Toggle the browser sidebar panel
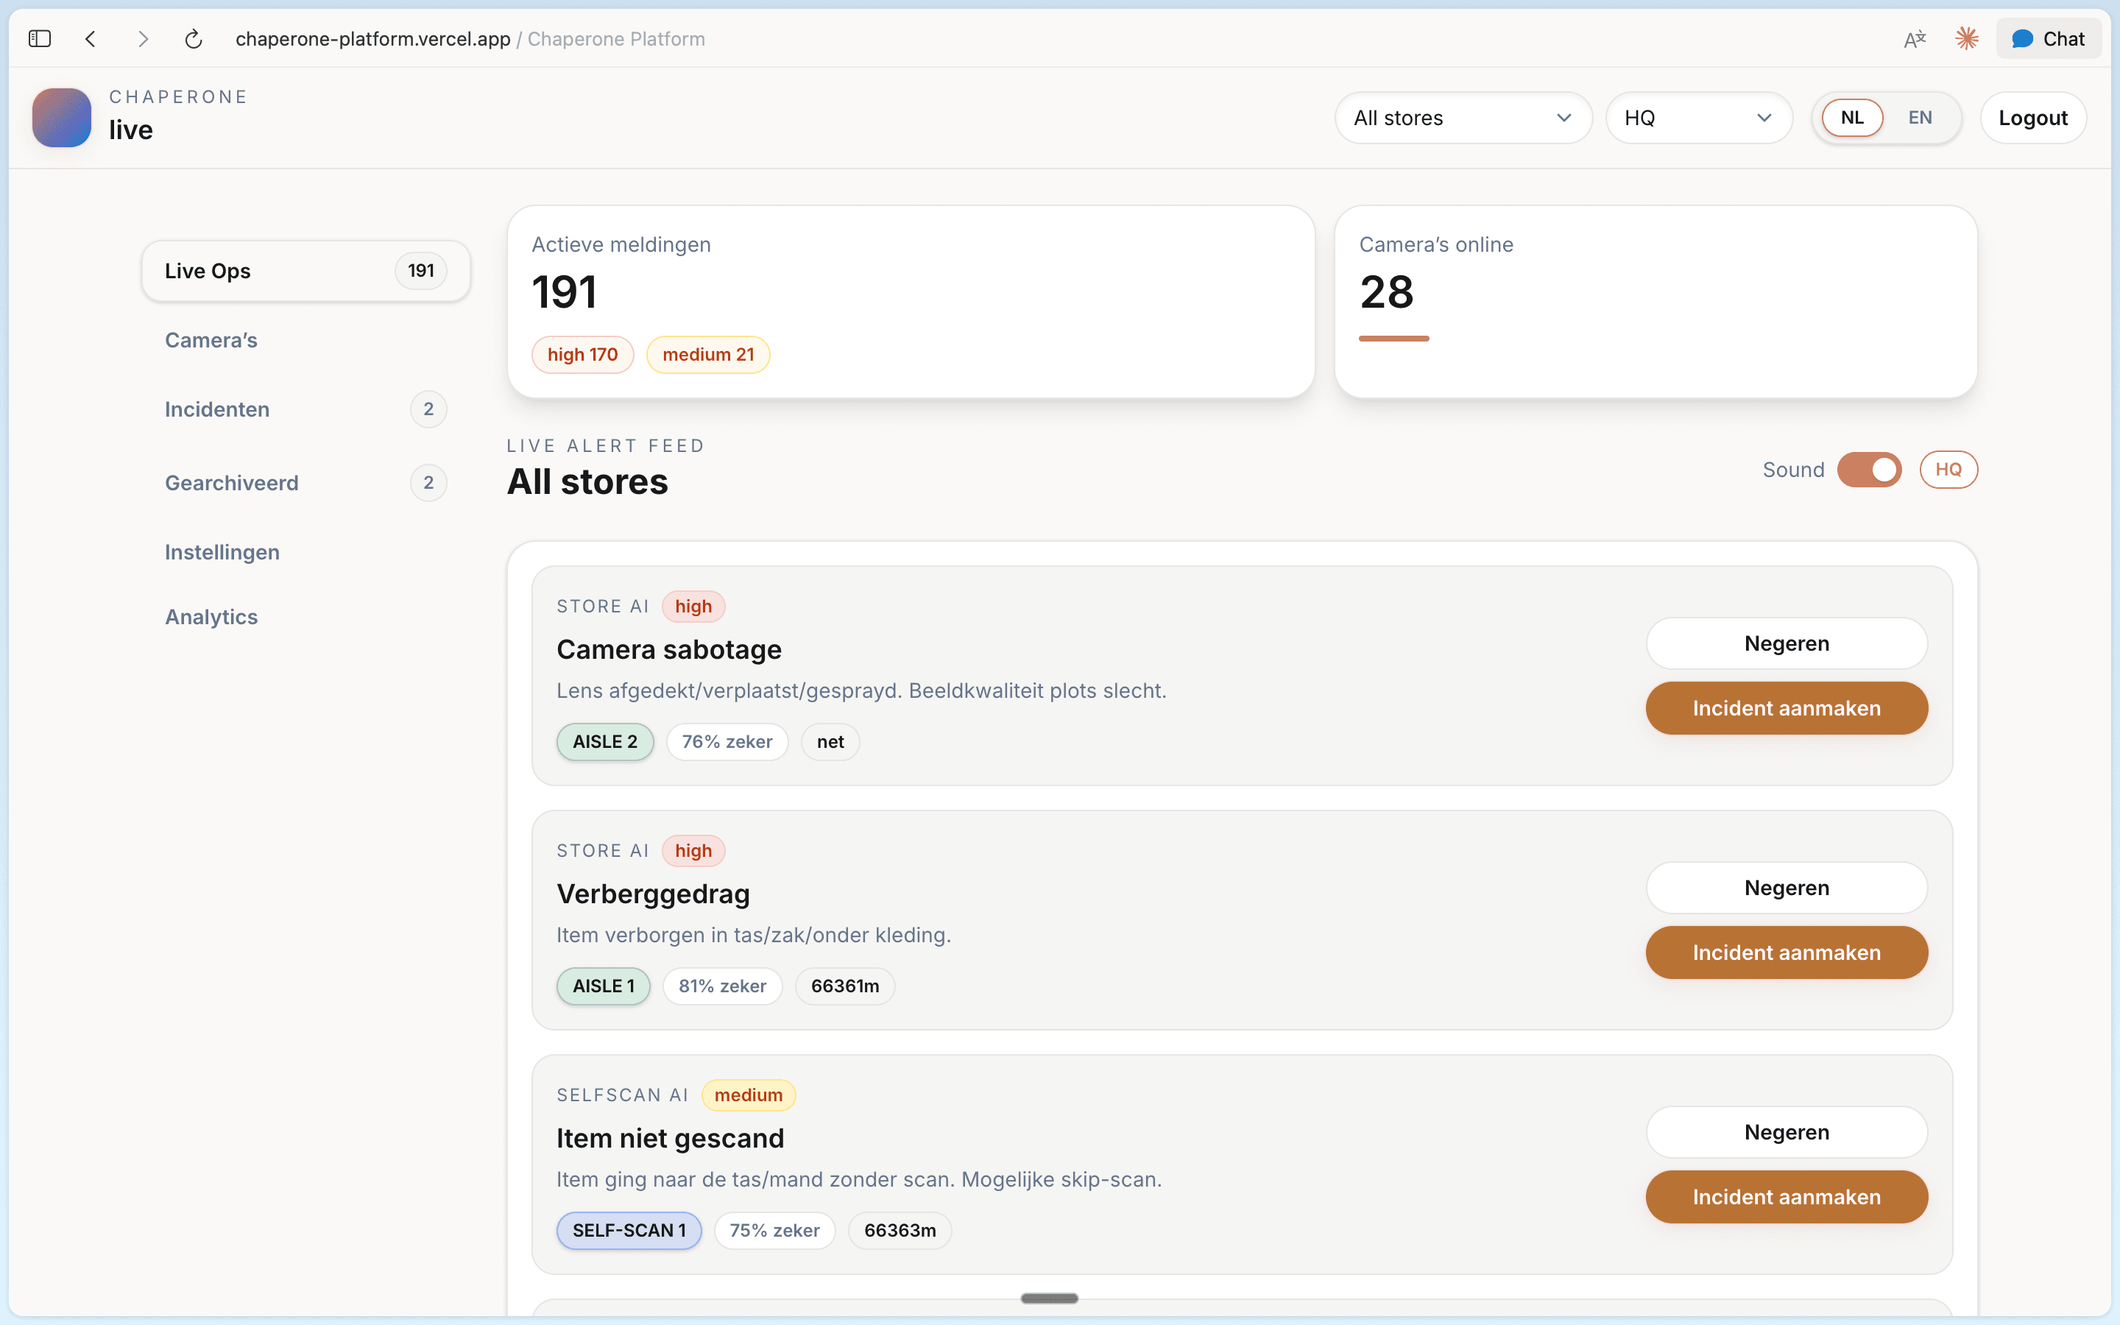The image size is (2120, 1325). coord(40,38)
